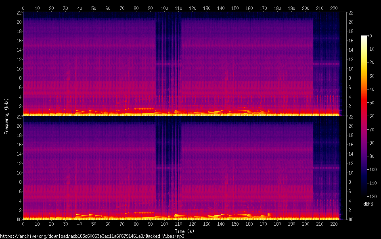The image size is (381, 239).
Task: Open the archive.org download URL at bottom
Action: click(89, 236)
